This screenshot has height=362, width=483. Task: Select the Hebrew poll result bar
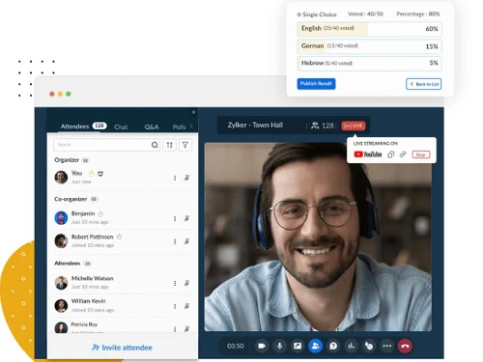point(369,63)
